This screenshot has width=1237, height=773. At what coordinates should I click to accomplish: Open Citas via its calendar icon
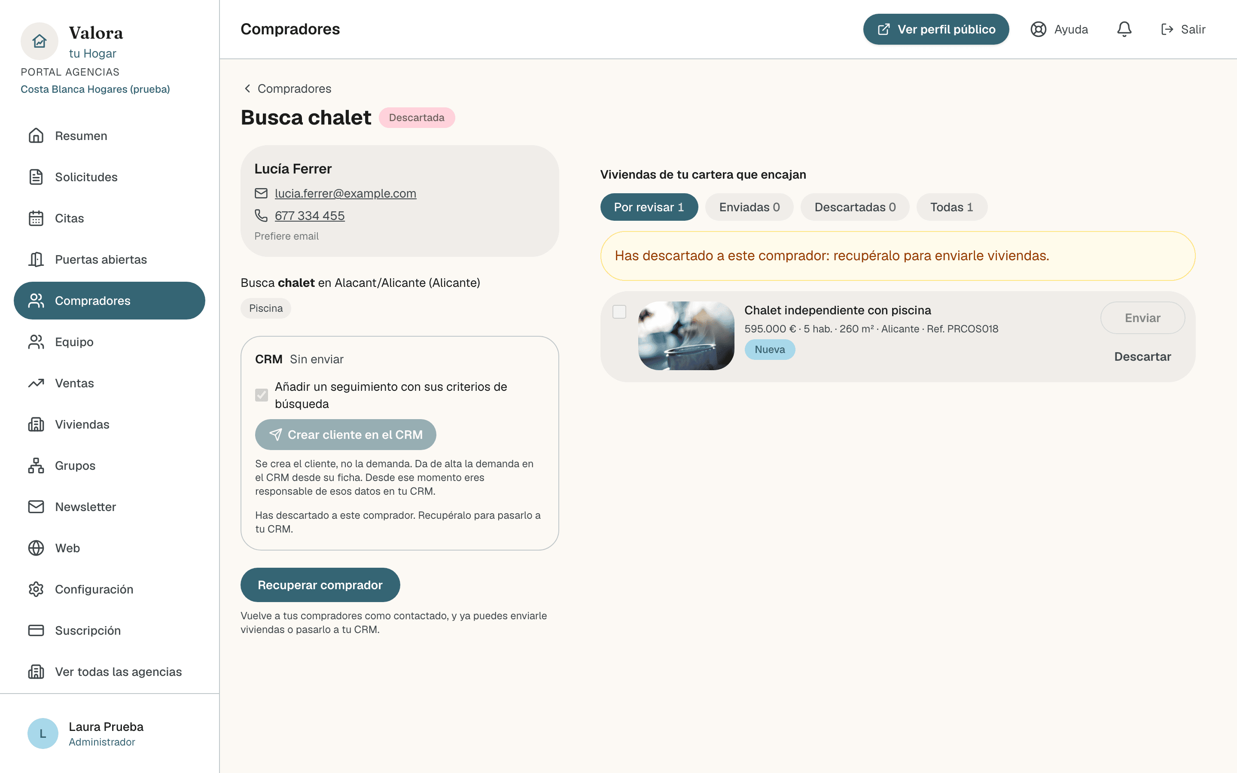[x=36, y=218]
